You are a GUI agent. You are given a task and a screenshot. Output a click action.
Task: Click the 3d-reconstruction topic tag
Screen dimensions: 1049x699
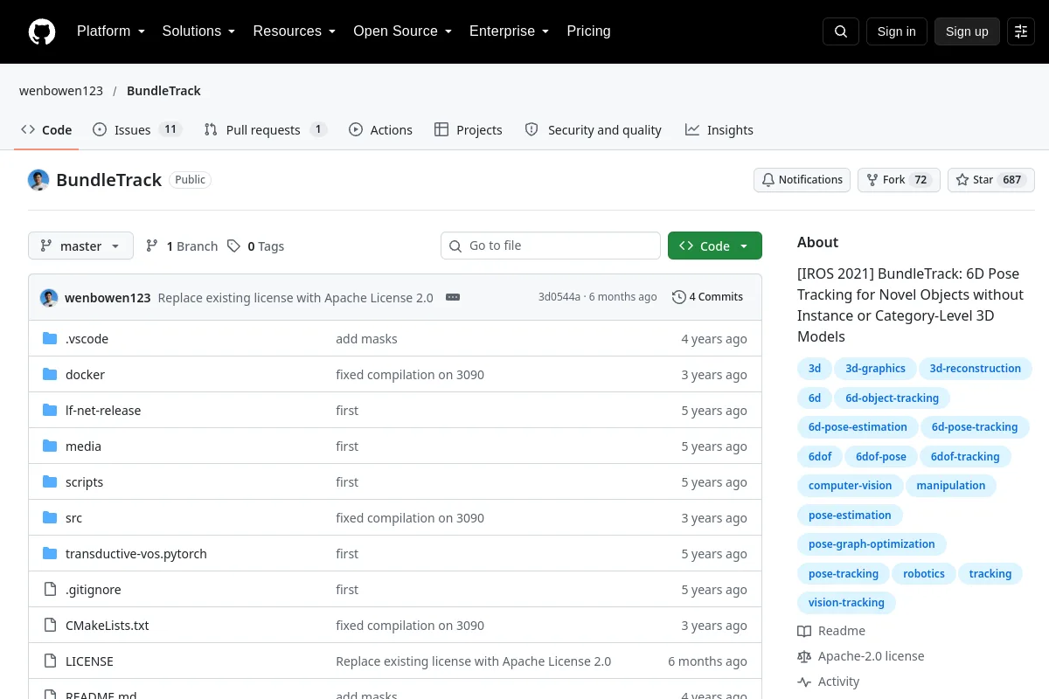pos(976,369)
